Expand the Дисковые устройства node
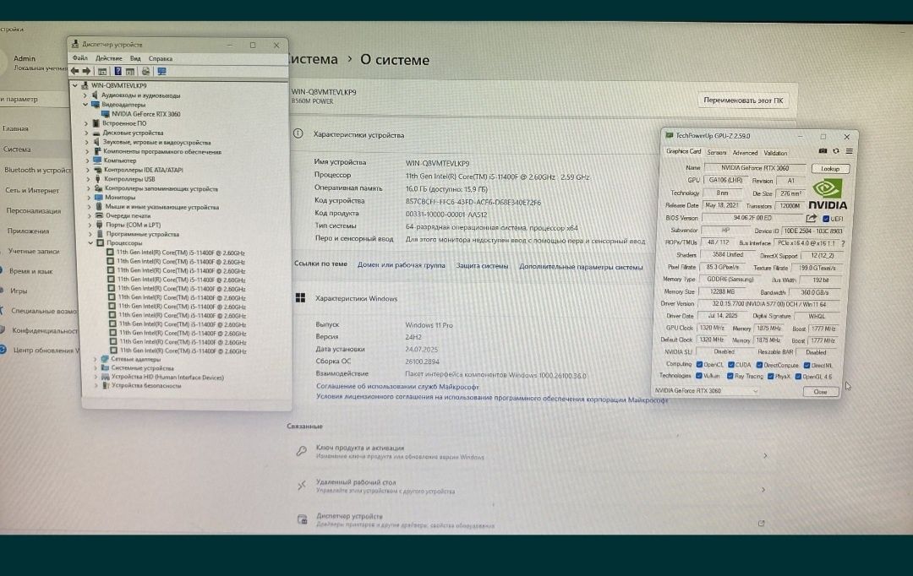The width and height of the screenshot is (913, 576). (x=86, y=133)
